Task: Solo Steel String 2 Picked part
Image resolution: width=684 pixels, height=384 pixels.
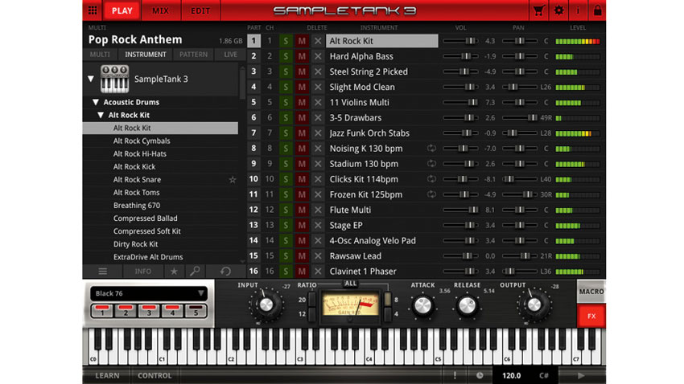Action: 286,71
